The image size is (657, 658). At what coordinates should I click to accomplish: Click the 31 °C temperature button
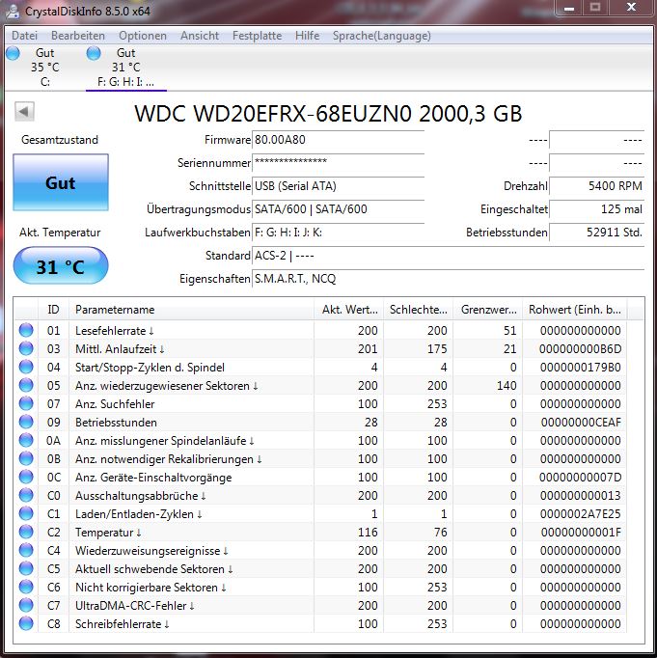tap(61, 266)
